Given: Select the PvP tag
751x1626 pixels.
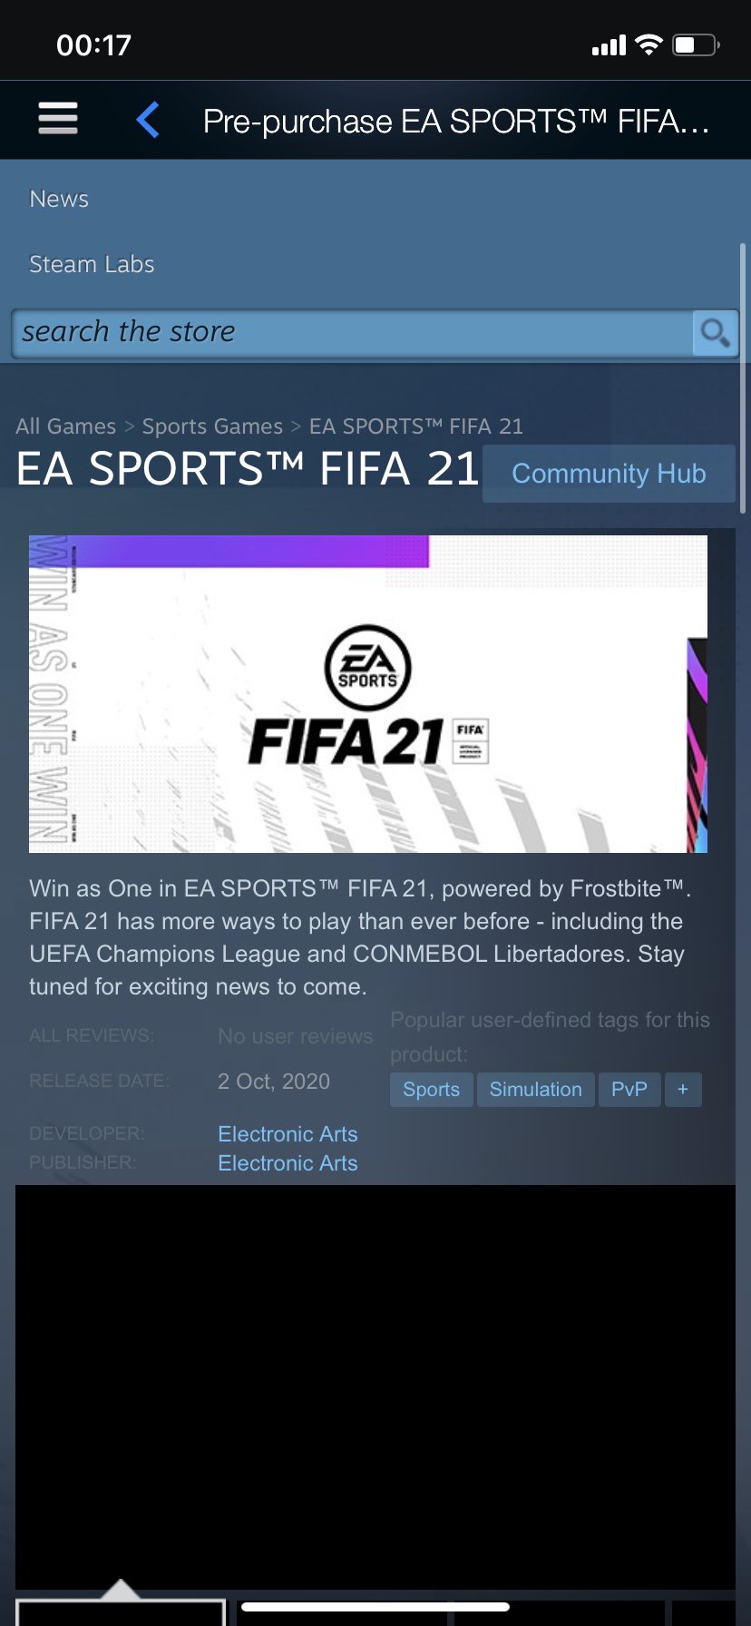Looking at the screenshot, I should tap(629, 1089).
